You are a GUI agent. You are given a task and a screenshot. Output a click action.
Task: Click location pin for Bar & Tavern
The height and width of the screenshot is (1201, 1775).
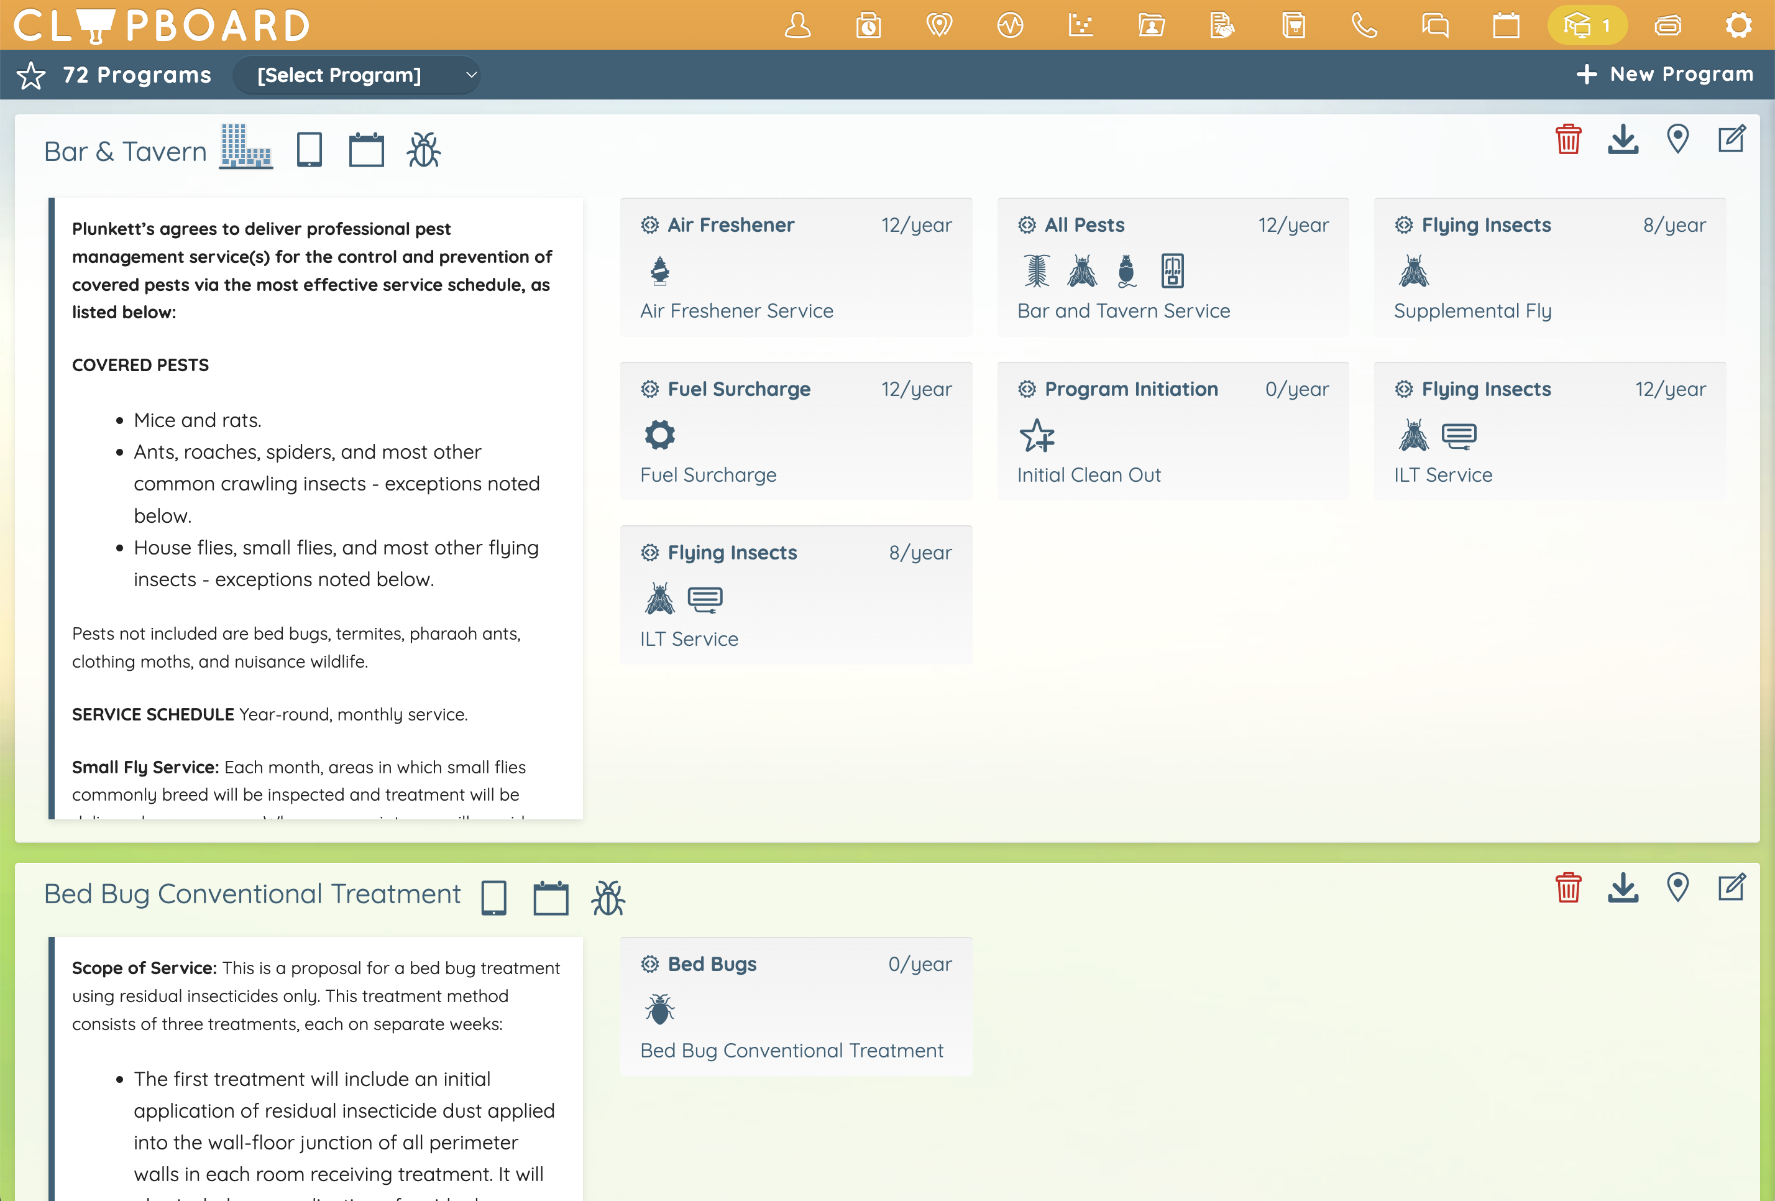pos(1677,139)
